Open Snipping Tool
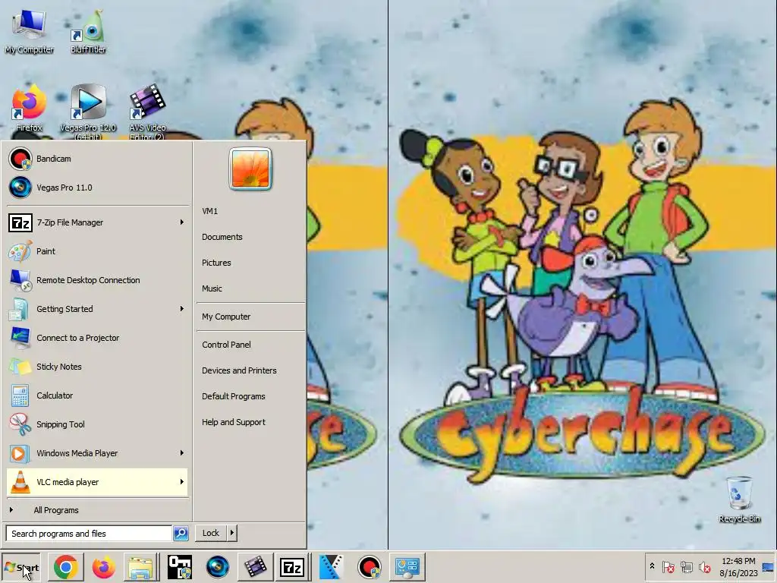 pyautogui.click(x=97, y=424)
